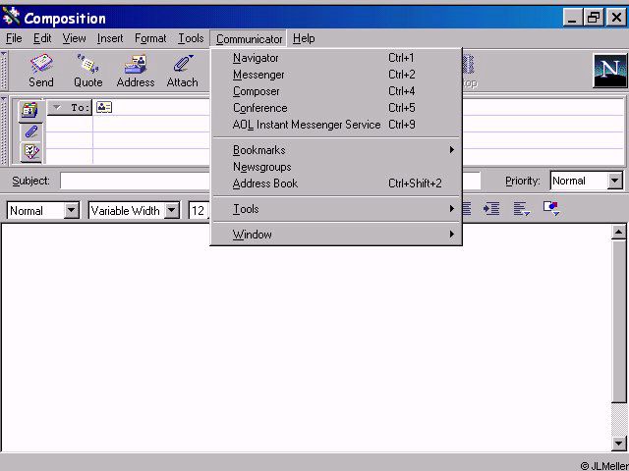Choose AOL Instant Messenger Service
This screenshot has width=629, height=471.
[336, 125]
